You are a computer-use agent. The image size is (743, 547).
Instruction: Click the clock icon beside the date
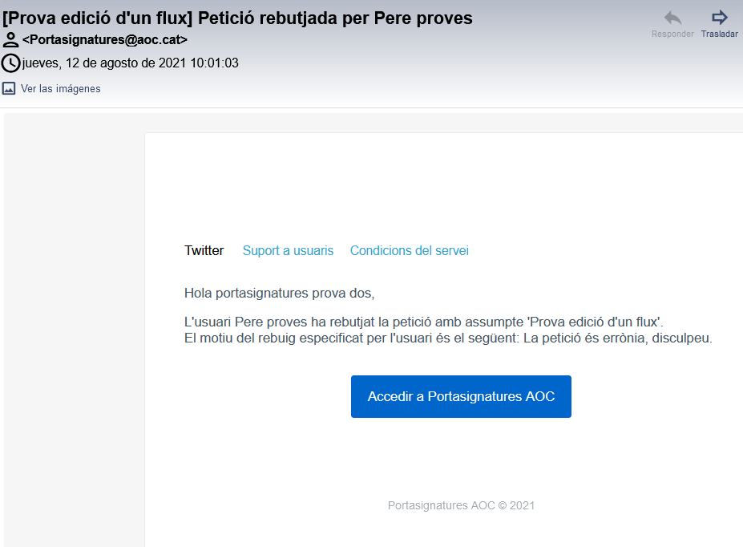[11, 63]
